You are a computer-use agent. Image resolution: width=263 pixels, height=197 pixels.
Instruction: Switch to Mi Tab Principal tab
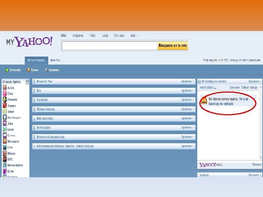(x=37, y=60)
